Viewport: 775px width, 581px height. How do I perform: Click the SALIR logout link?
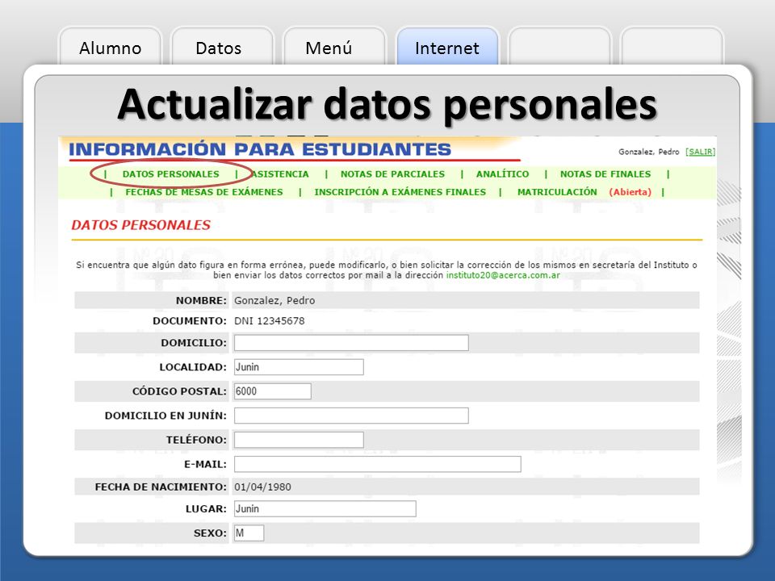700,152
